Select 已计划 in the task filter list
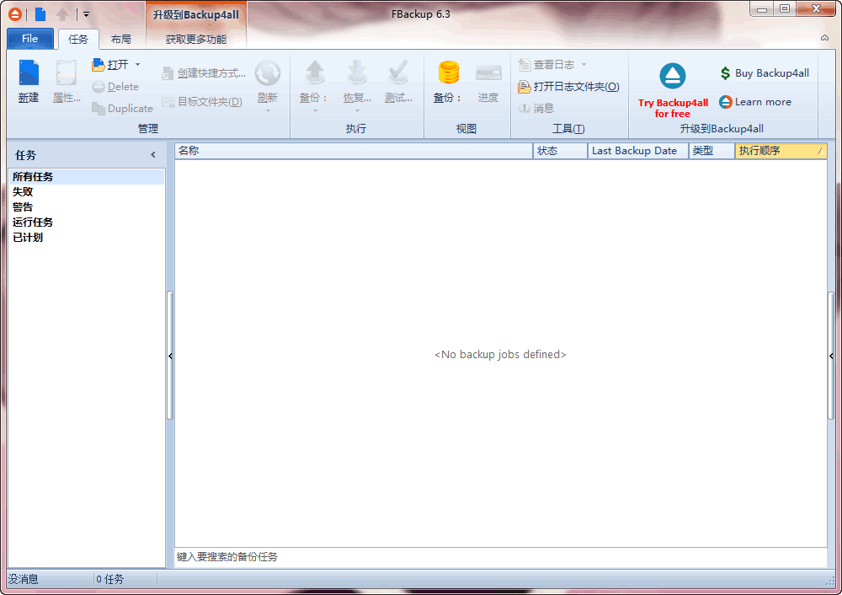The image size is (842, 595). click(28, 238)
